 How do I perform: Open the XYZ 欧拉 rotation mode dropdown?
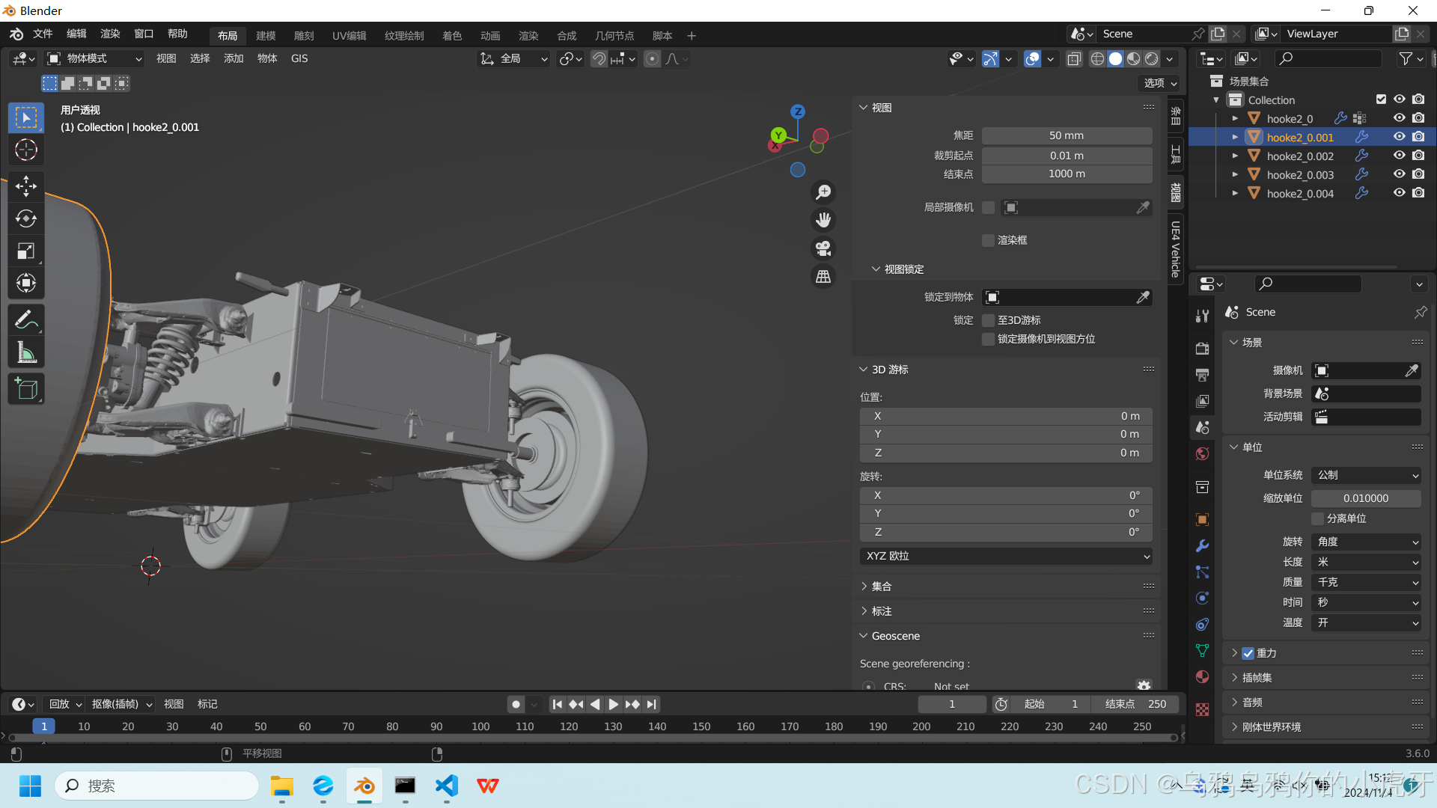click(x=1005, y=556)
